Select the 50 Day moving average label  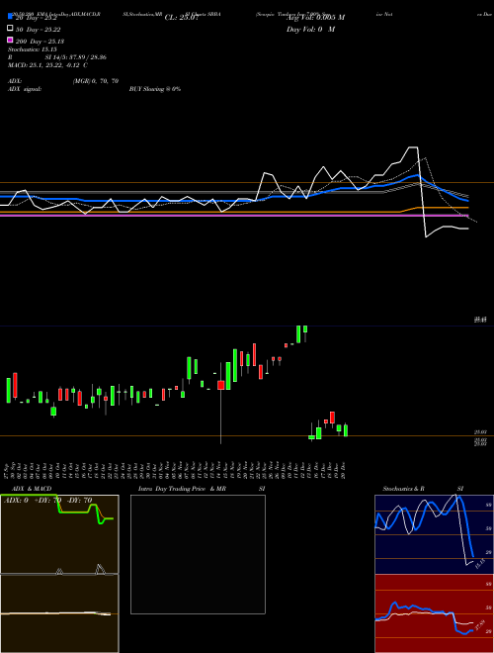tap(39, 30)
